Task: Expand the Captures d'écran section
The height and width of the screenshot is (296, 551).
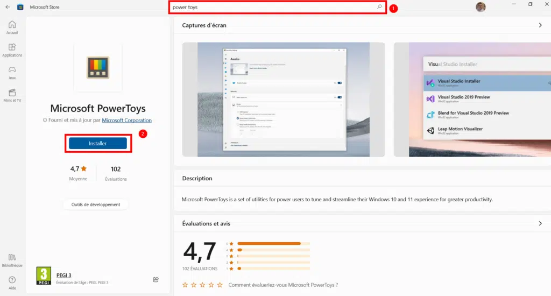Action: pos(540,25)
